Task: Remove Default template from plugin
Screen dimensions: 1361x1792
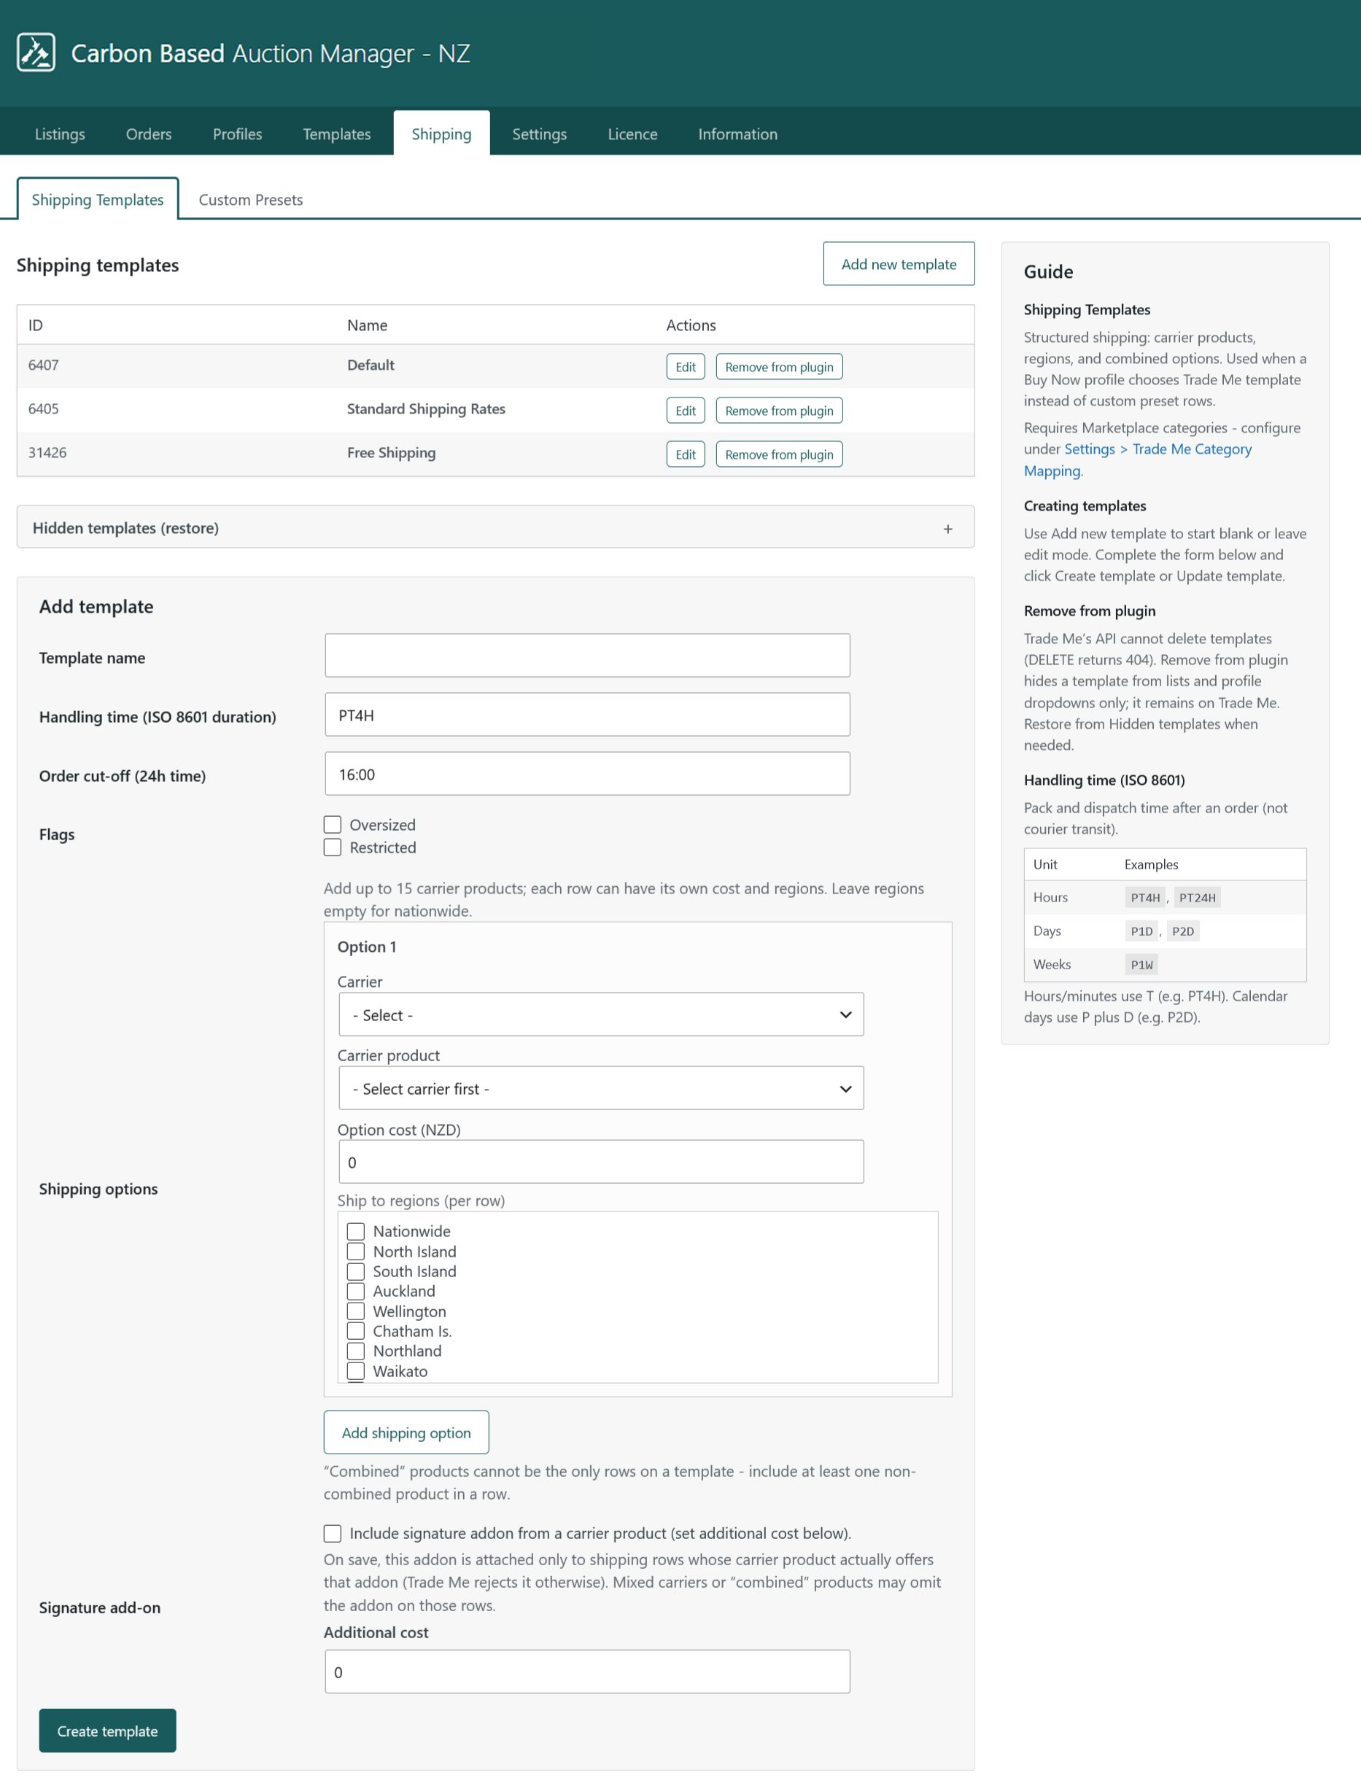Action: 778,367
